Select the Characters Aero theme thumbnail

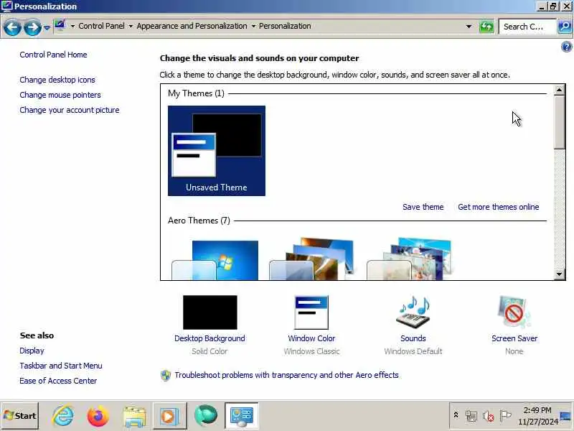(x=409, y=259)
